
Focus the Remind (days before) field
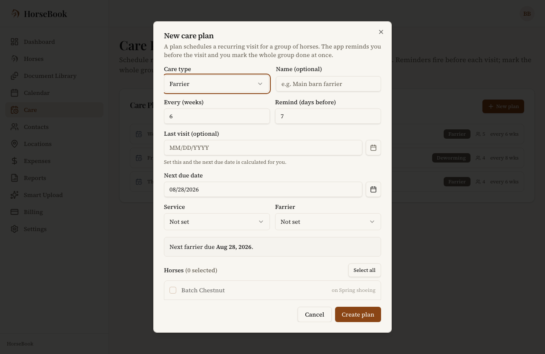(328, 116)
